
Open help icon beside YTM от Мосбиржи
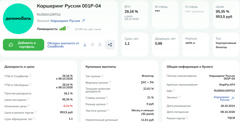(30, 85)
